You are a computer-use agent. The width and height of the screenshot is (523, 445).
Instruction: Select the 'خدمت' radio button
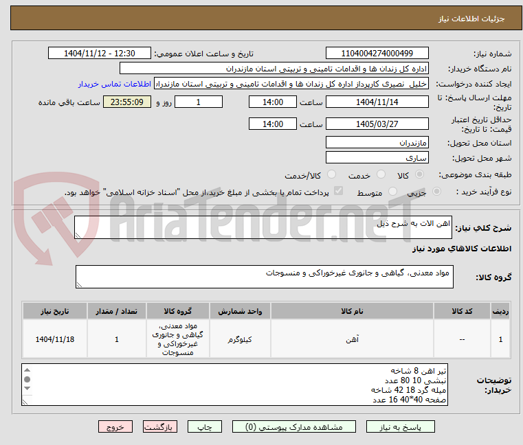pos(381,174)
